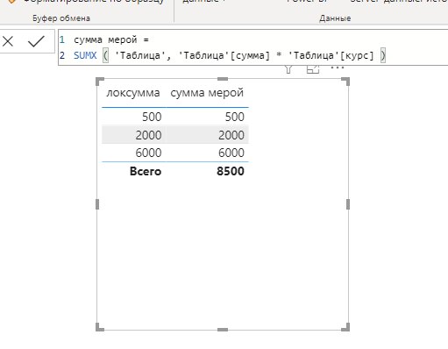Image resolution: width=448 pixels, height=349 pixels.
Task: Click the 'Буфер обмена' ribbon group label
Action: tap(61, 18)
